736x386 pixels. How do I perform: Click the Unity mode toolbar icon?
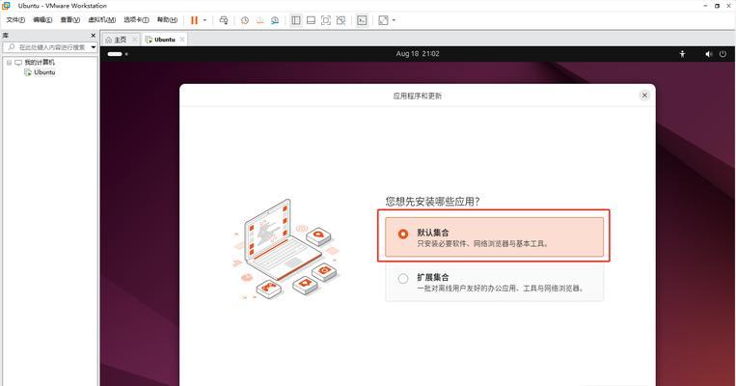coord(341,20)
